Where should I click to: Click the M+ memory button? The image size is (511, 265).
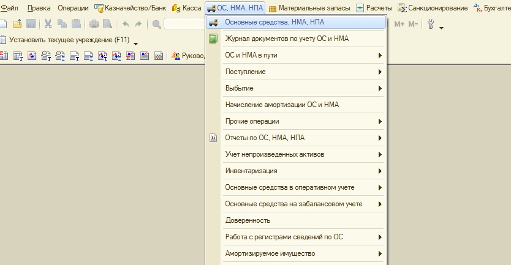tap(399, 24)
